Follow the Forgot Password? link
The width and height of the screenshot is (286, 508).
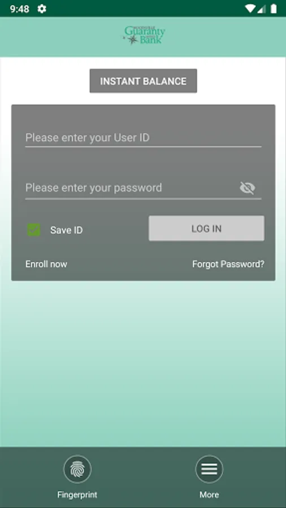228,264
